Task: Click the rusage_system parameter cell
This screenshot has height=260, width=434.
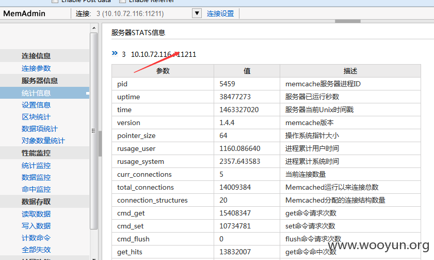Action: [x=163, y=161]
